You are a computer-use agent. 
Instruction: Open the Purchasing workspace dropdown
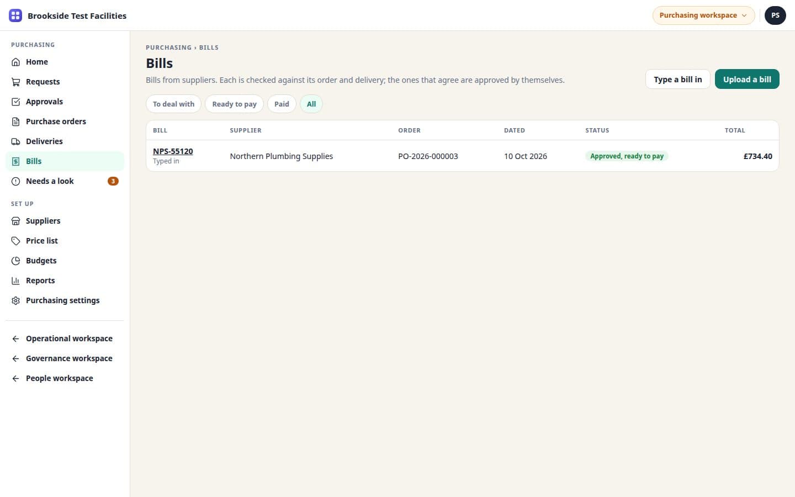point(703,15)
